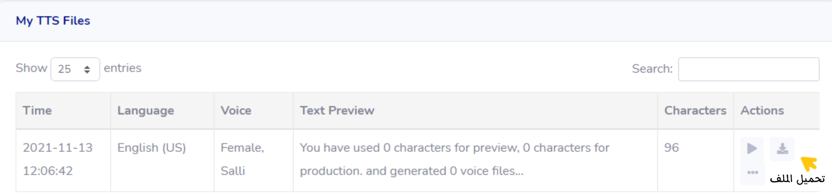Image resolution: width=832 pixels, height=195 pixels.
Task: Click the yellow arrow pointer graphic
Action: point(809,163)
